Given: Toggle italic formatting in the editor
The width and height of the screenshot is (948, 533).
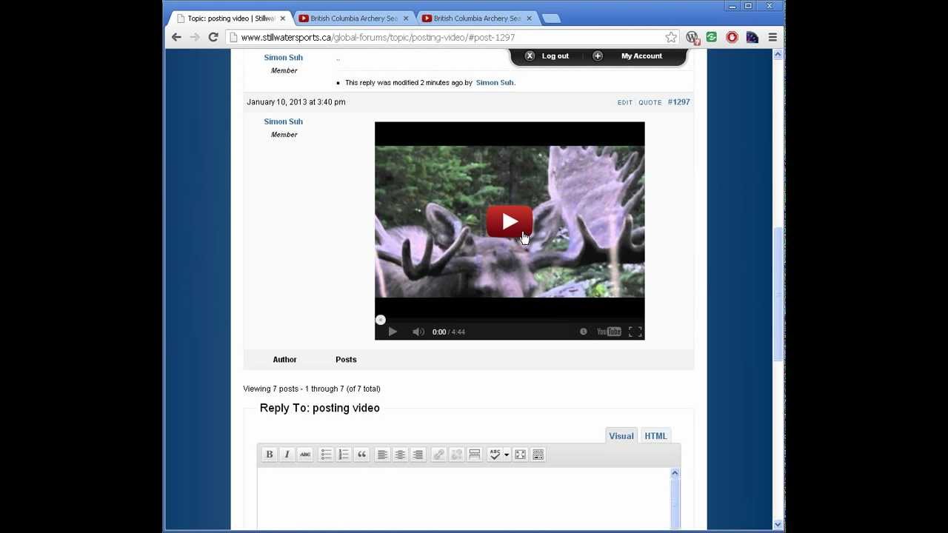Looking at the screenshot, I should [287, 455].
